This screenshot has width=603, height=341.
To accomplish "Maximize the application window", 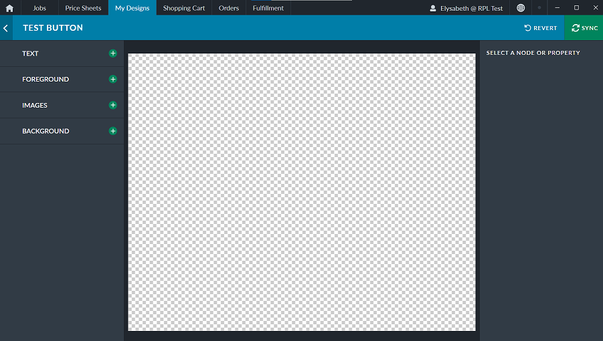I will 576,8.
